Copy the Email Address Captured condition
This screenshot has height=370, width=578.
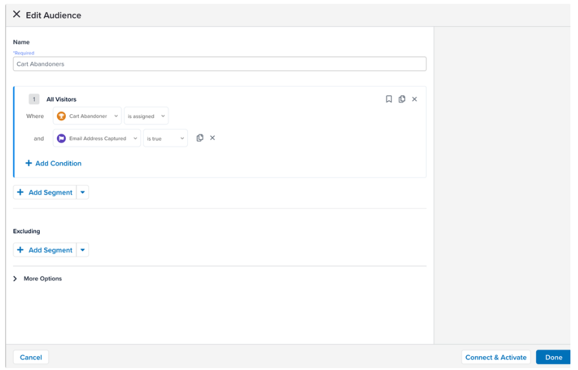[x=200, y=138]
